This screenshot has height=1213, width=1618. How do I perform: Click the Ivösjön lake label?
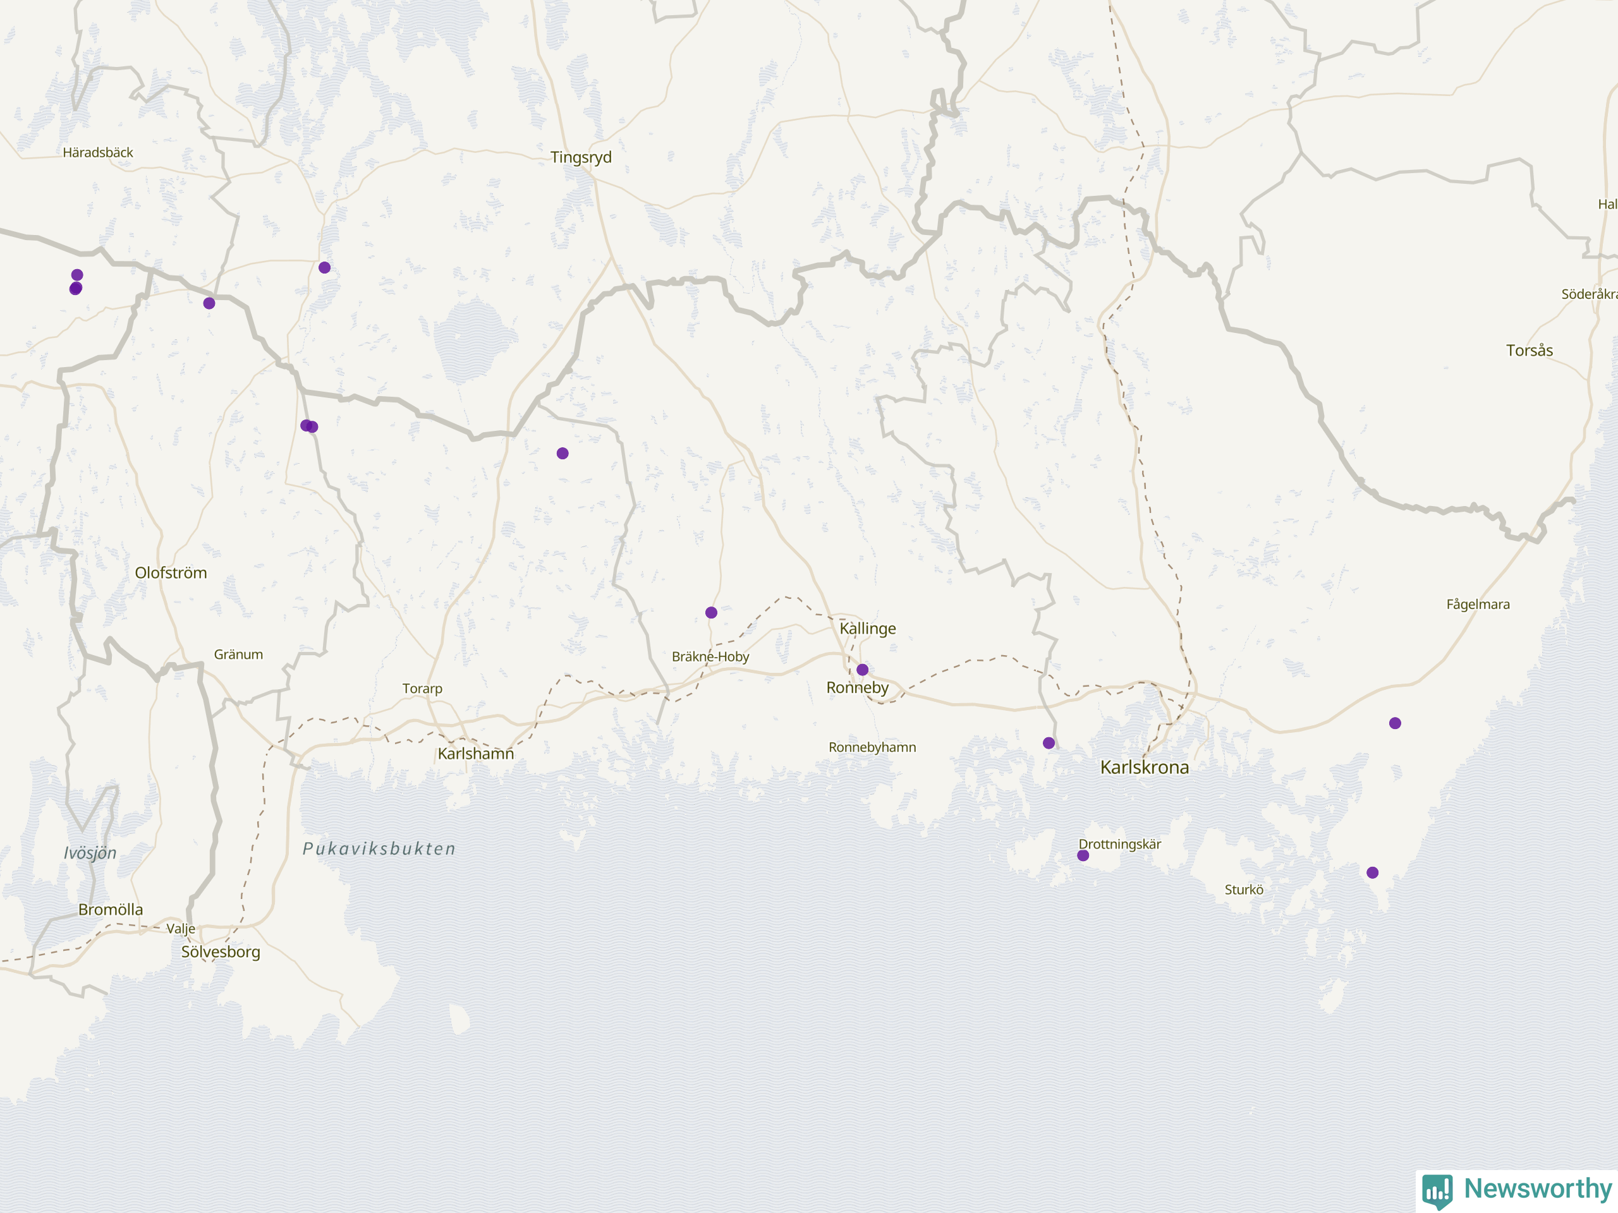(90, 854)
